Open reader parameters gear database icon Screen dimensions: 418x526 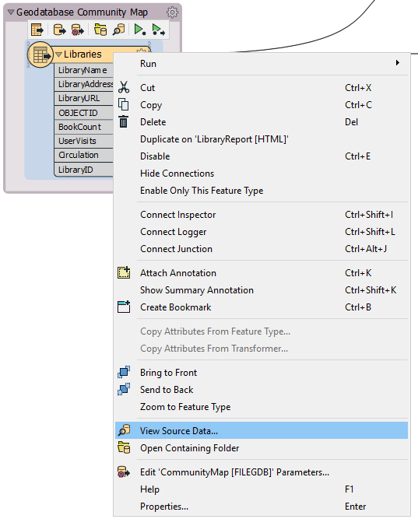[x=78, y=30]
